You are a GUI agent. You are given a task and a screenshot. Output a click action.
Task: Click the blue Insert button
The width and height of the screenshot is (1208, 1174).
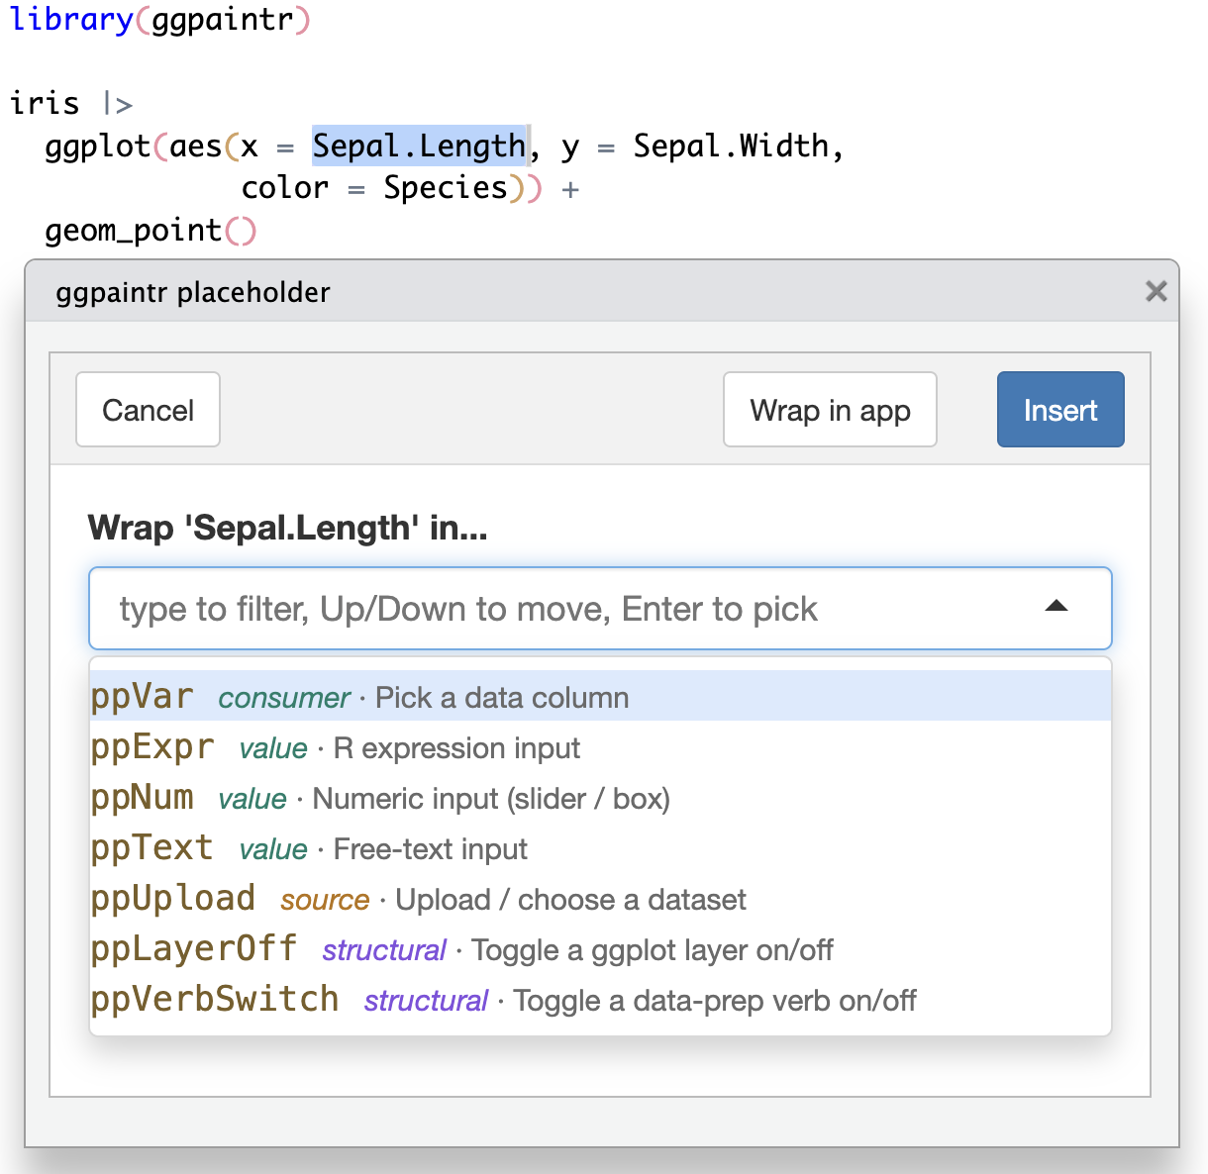[x=1060, y=410]
